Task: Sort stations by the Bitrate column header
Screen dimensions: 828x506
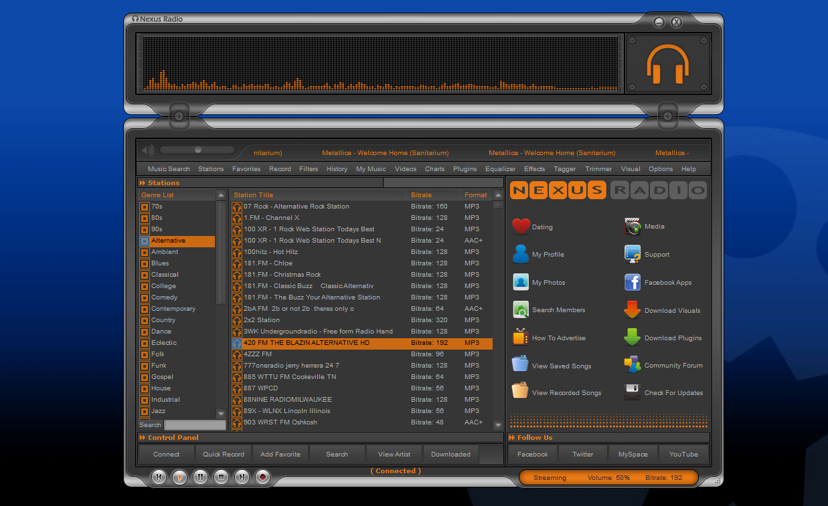Action: click(422, 195)
